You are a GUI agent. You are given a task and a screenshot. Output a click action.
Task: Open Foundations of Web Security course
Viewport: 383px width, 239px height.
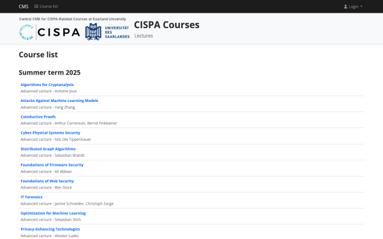pyautogui.click(x=47, y=181)
